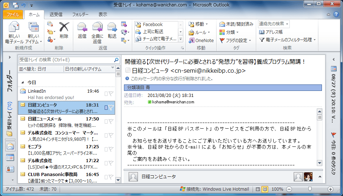
Task: Flag the 日経ニュースメール message
Action: pyautogui.click(x=111, y=122)
